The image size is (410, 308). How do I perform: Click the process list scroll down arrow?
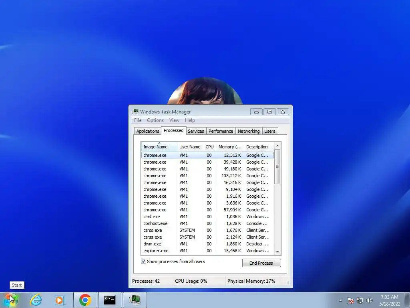(277, 252)
